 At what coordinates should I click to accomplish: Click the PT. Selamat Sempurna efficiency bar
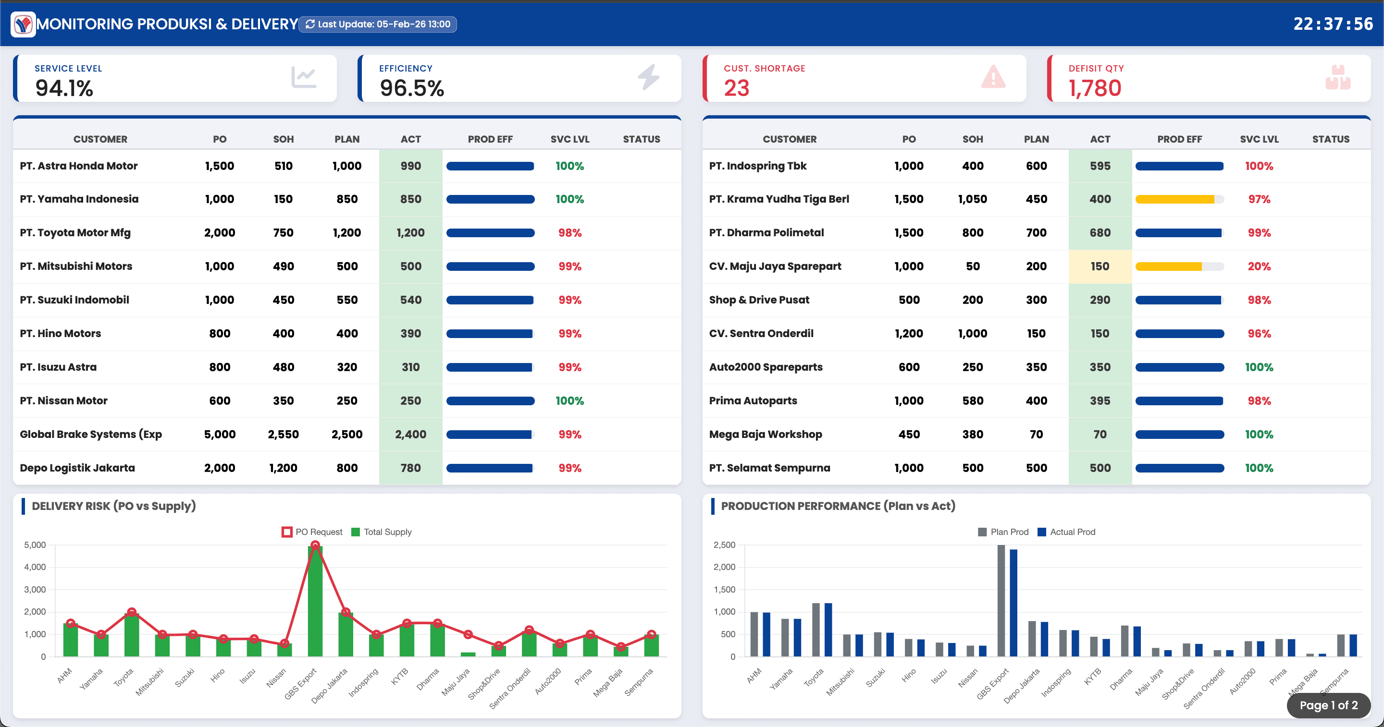(1180, 468)
